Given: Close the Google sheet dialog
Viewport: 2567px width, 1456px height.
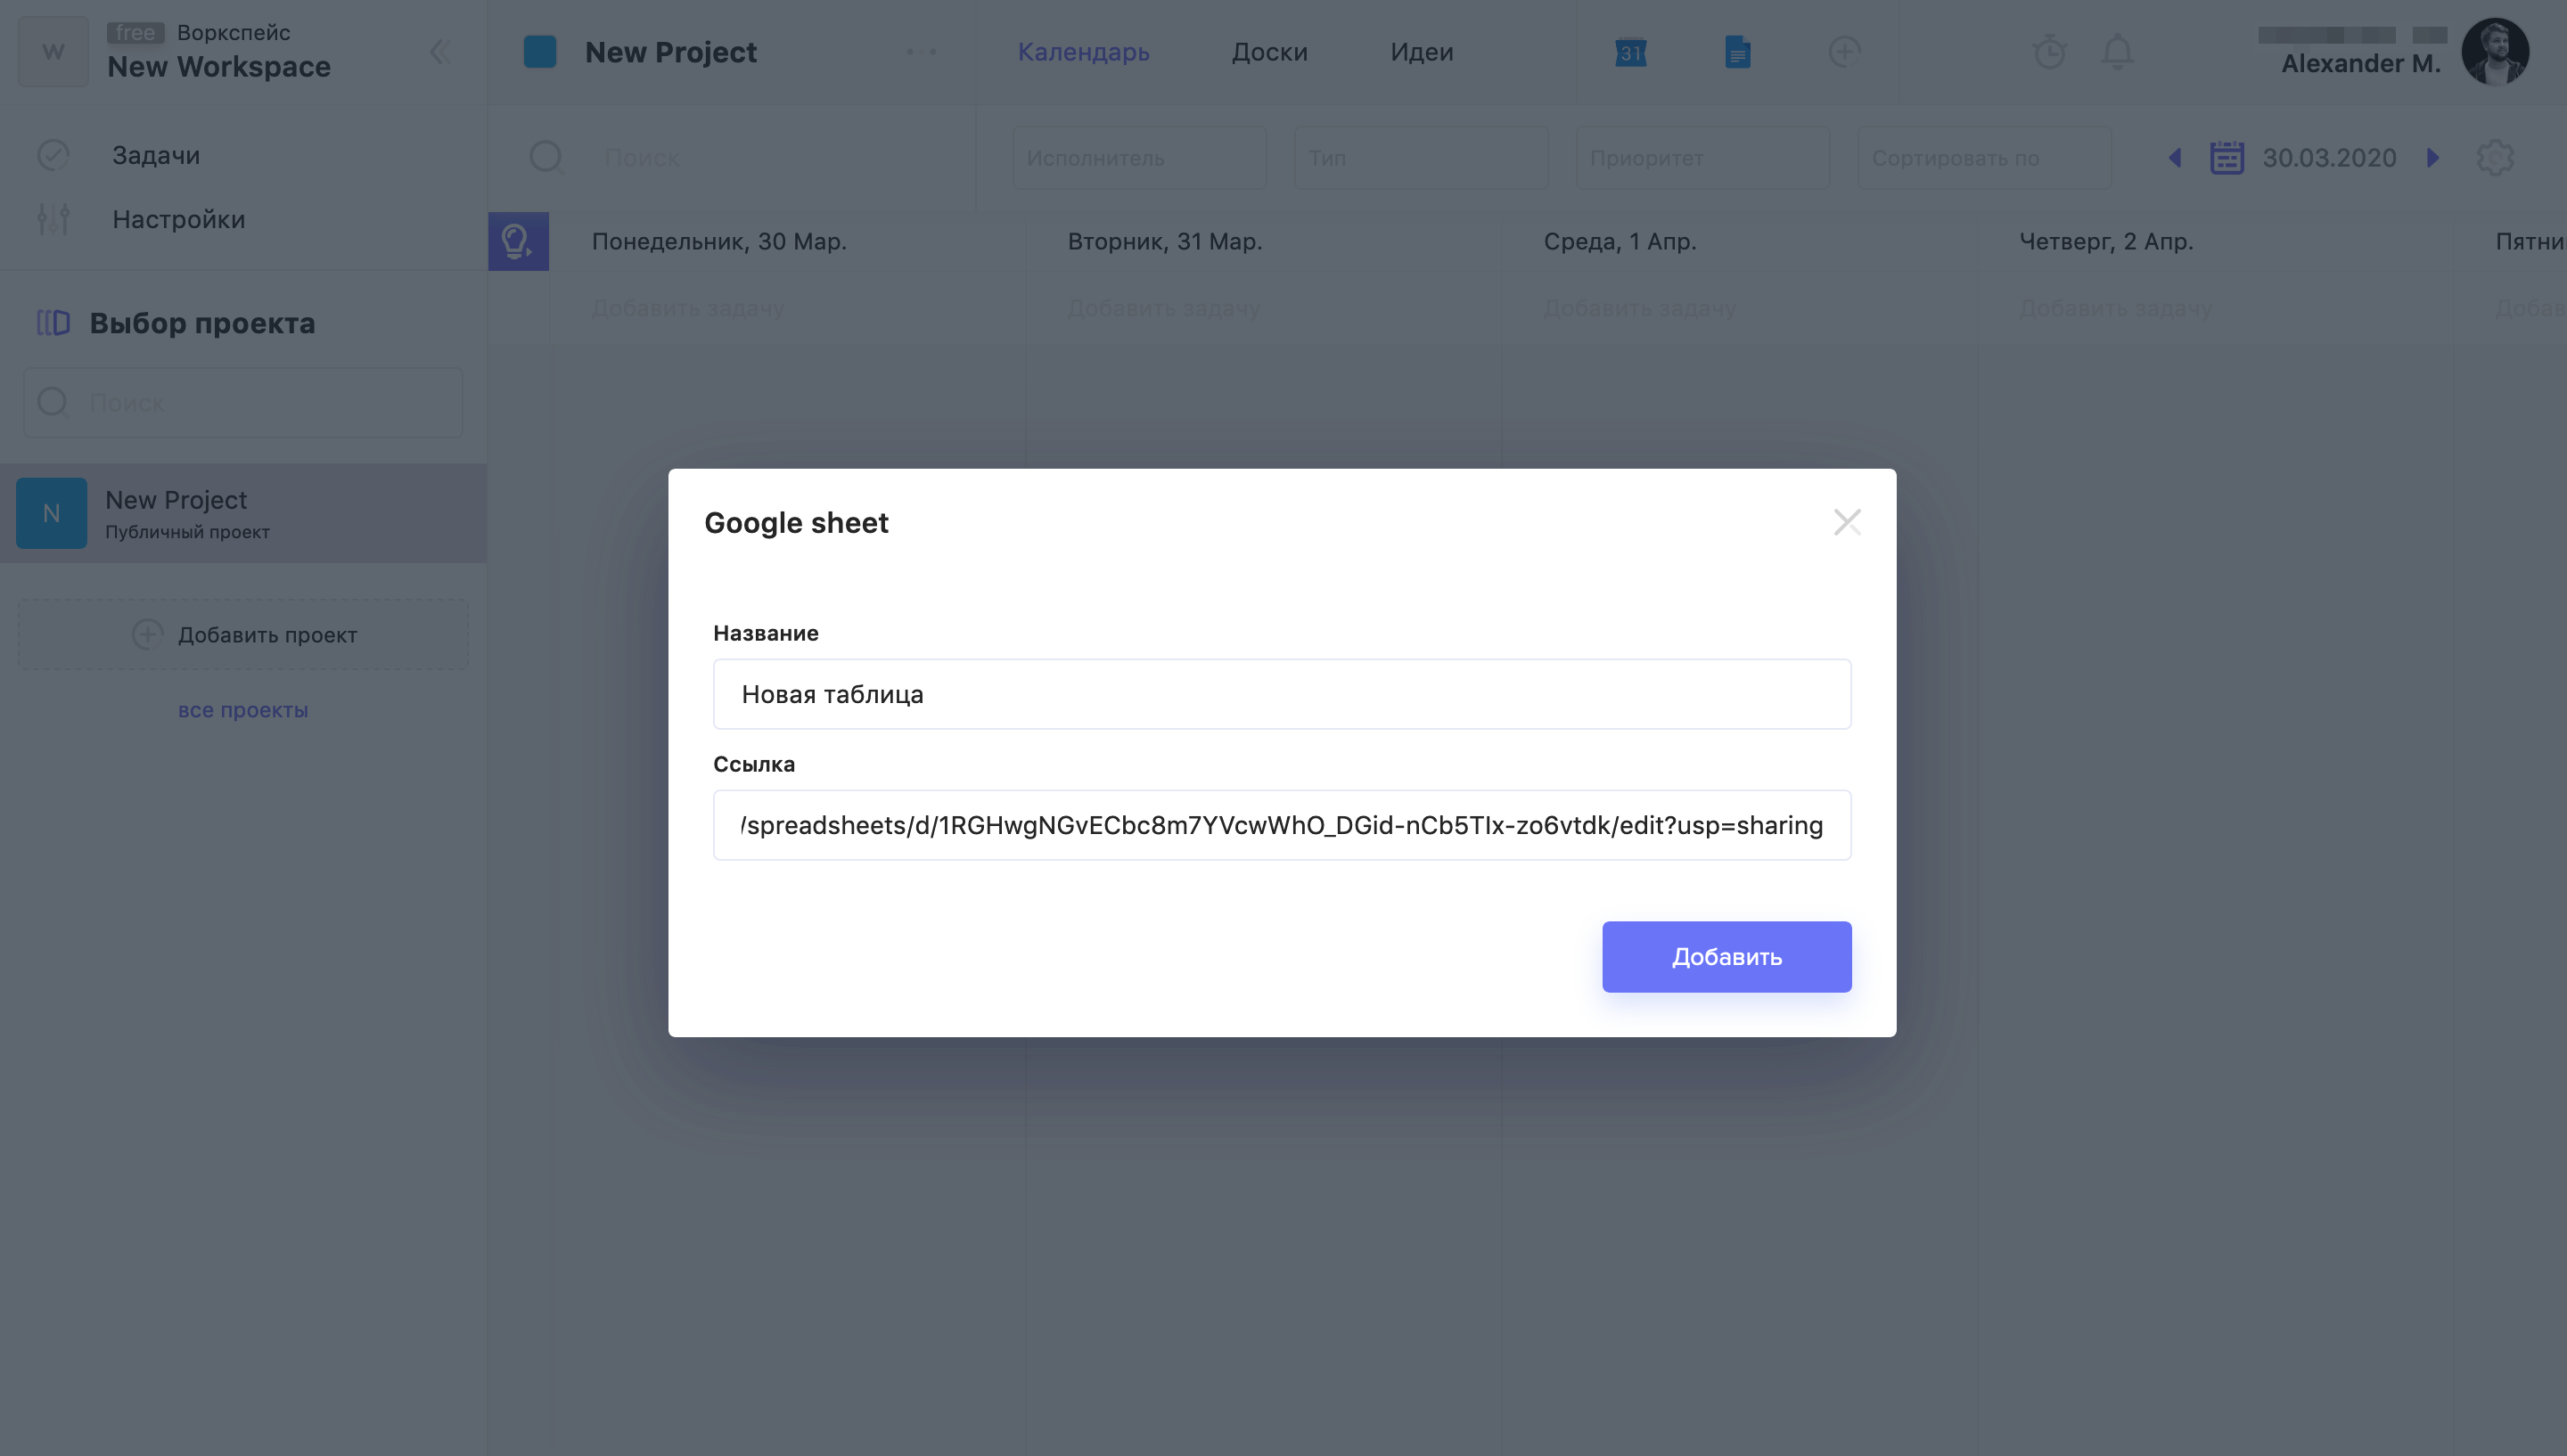Looking at the screenshot, I should click(1846, 522).
